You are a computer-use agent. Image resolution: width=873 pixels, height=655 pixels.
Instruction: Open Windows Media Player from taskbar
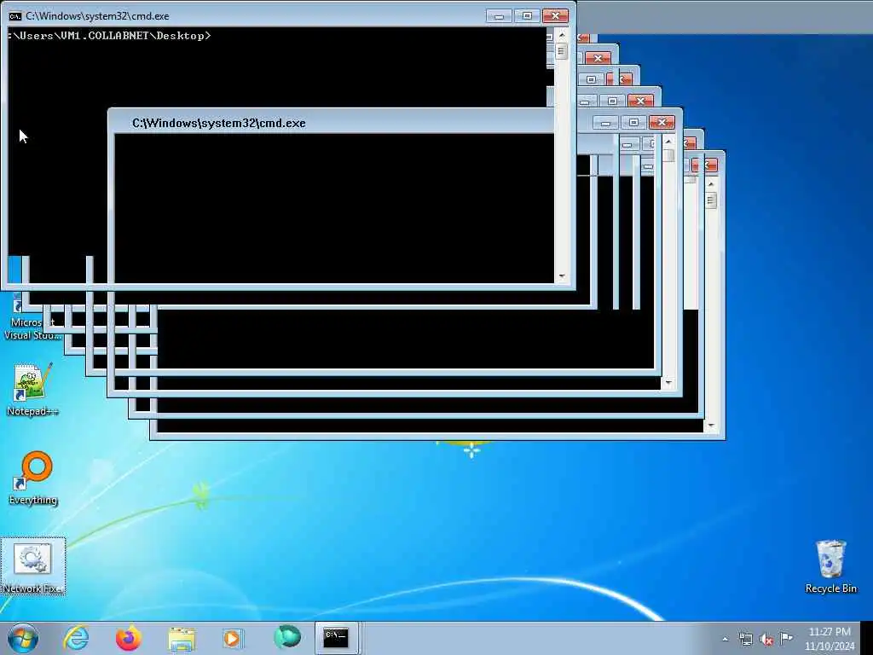232,638
